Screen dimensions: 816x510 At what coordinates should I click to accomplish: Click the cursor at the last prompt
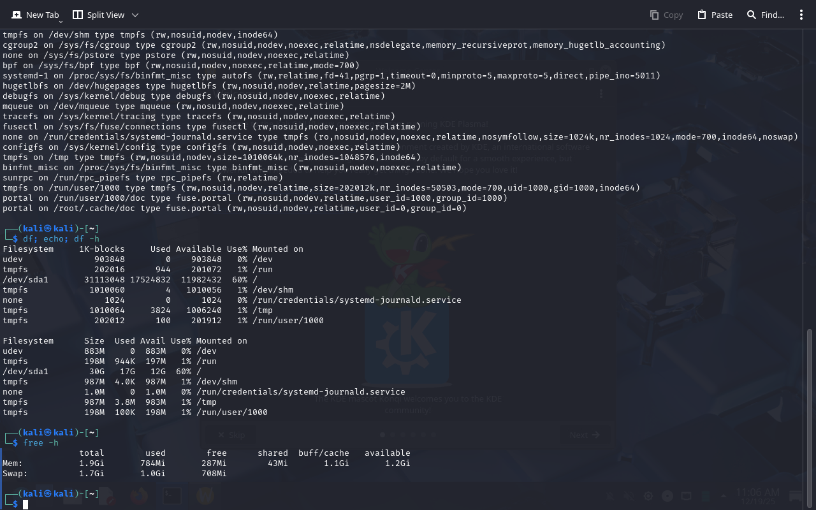pos(25,504)
